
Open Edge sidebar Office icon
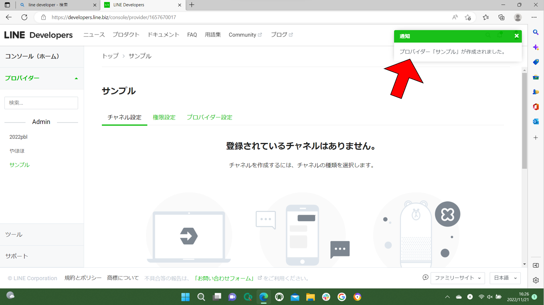536,107
